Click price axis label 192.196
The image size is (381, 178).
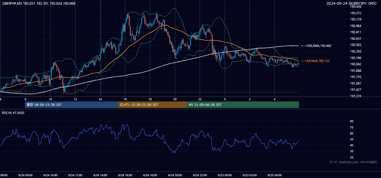356,58
